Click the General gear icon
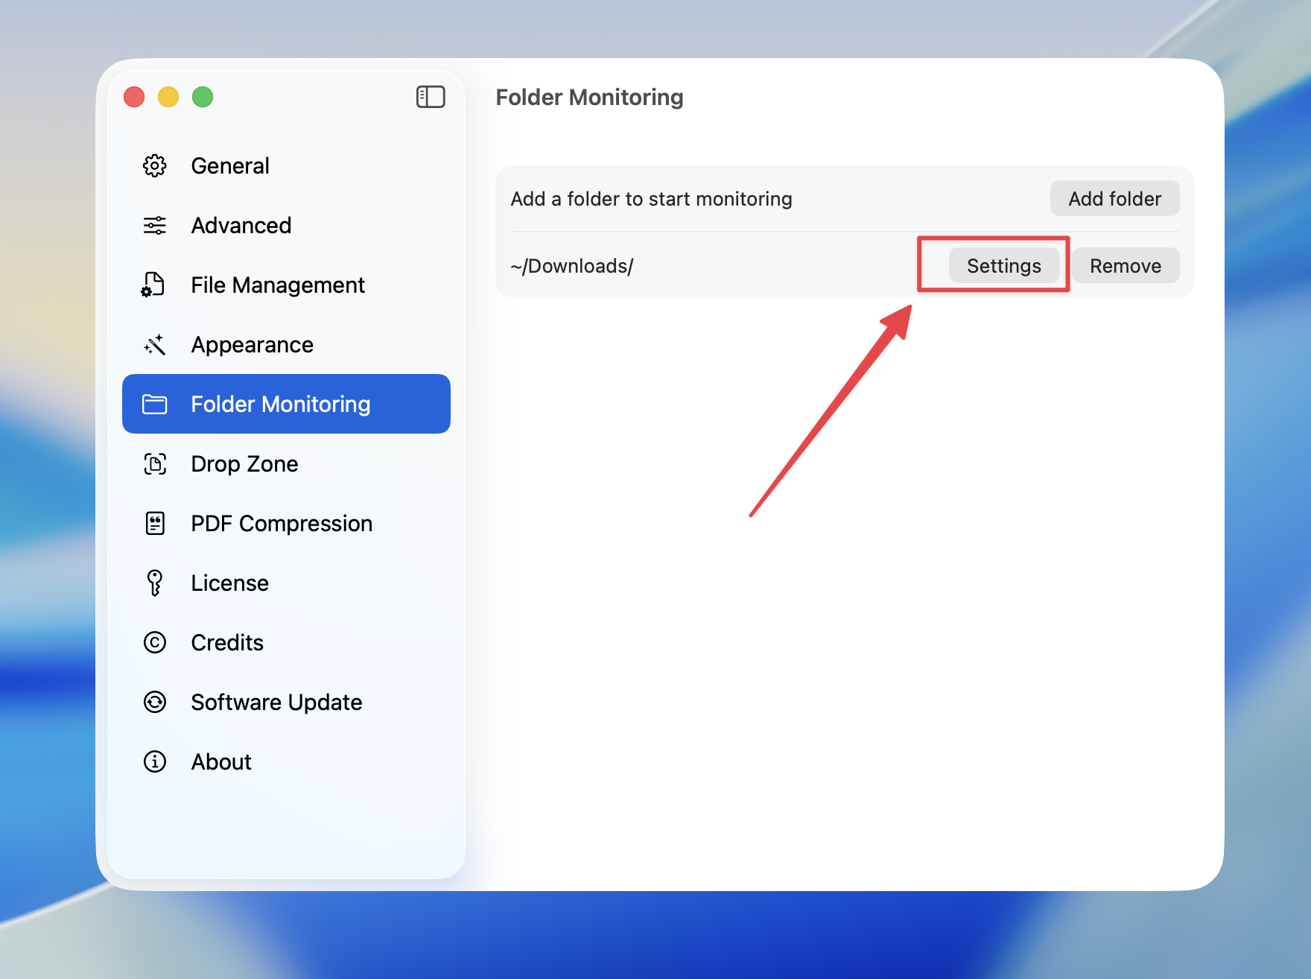This screenshot has width=1311, height=979. click(x=155, y=165)
